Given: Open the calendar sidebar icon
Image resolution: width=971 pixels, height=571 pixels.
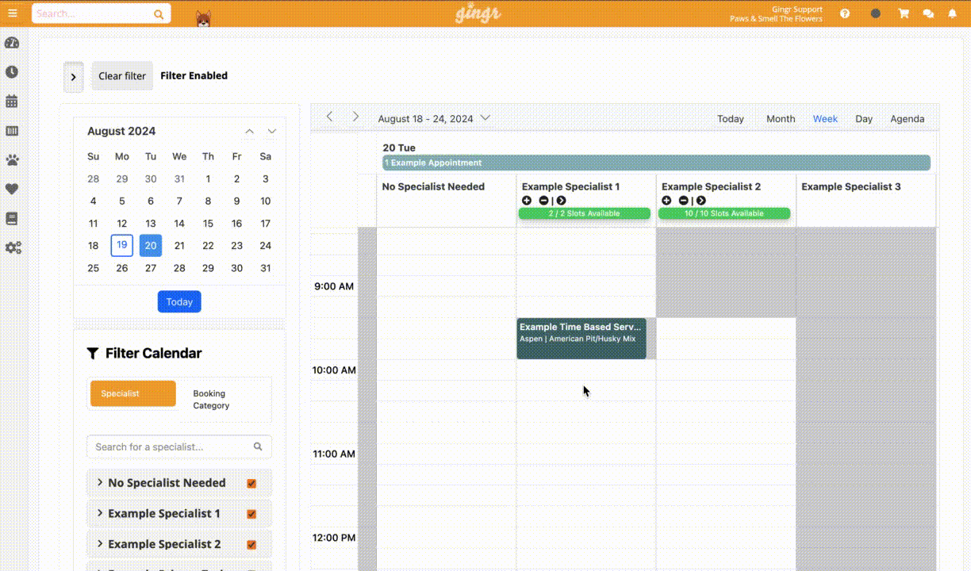Looking at the screenshot, I should (x=12, y=102).
